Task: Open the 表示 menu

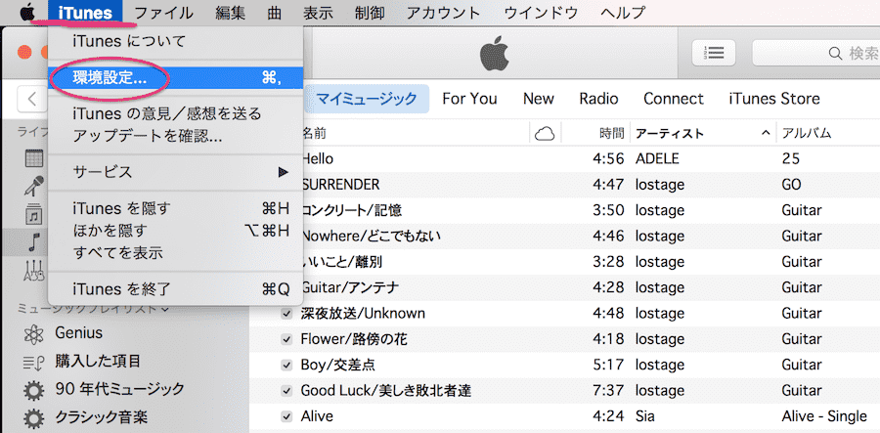Action: click(318, 12)
